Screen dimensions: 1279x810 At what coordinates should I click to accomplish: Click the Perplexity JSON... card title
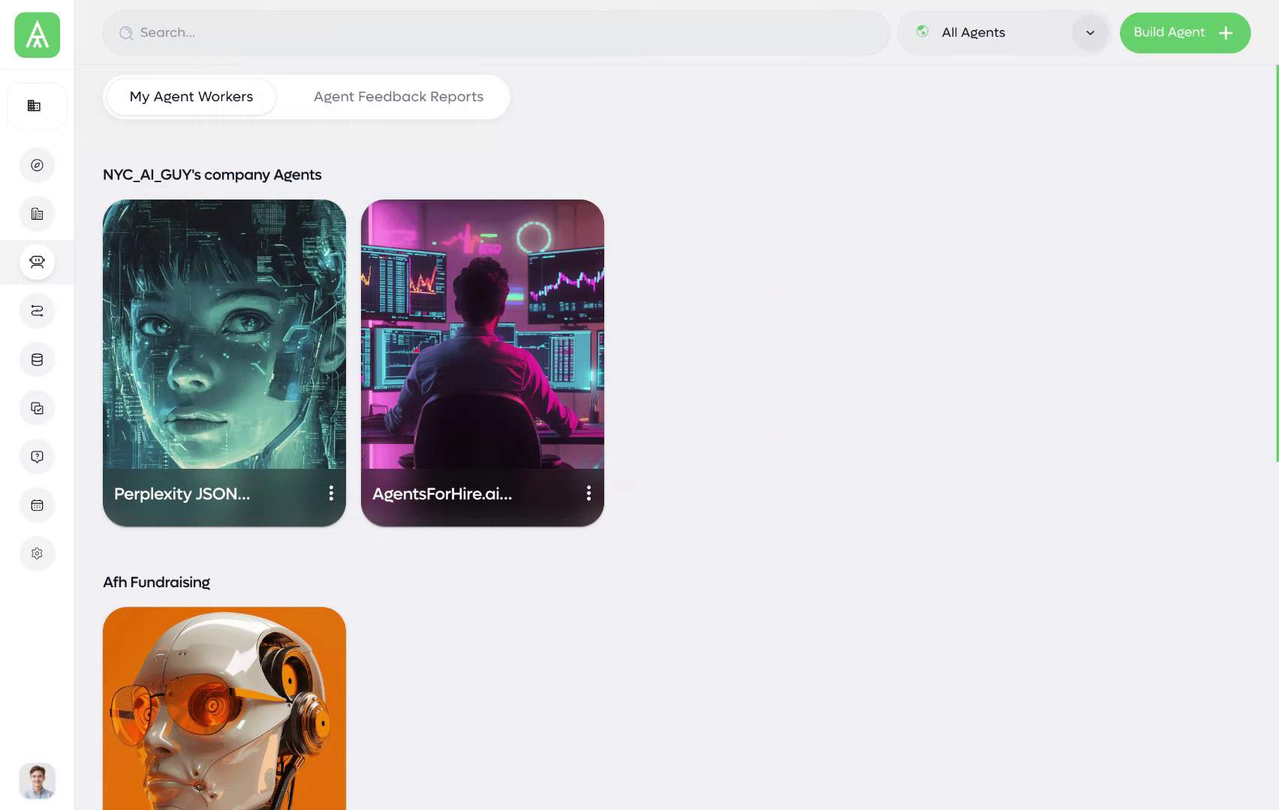click(x=182, y=493)
